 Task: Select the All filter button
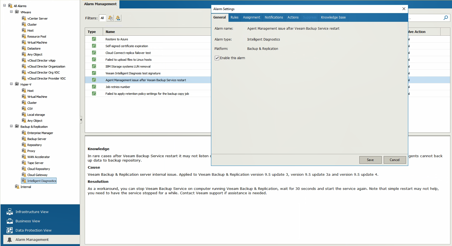102,18
